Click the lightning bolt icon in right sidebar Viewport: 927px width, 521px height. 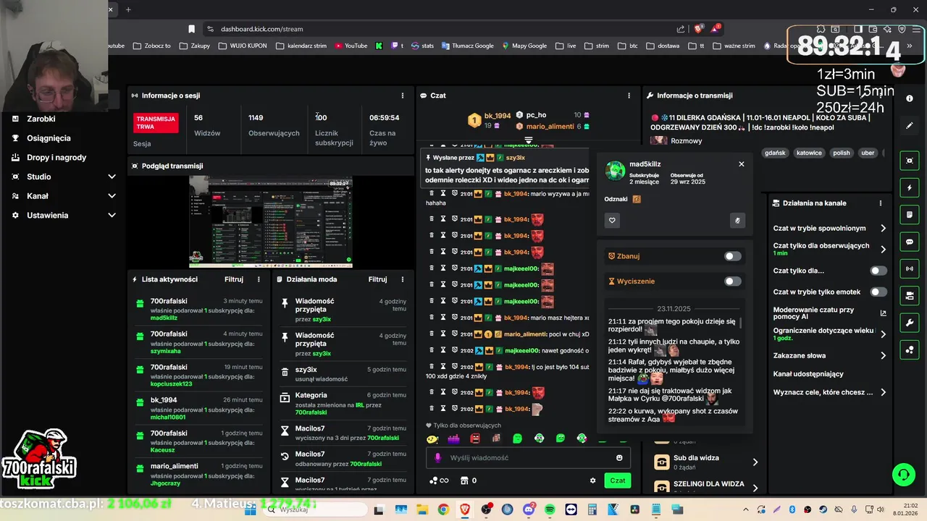(x=910, y=188)
